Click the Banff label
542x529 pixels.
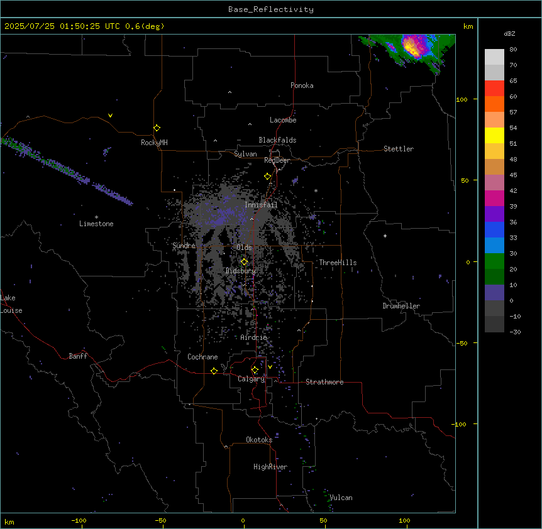78,356
